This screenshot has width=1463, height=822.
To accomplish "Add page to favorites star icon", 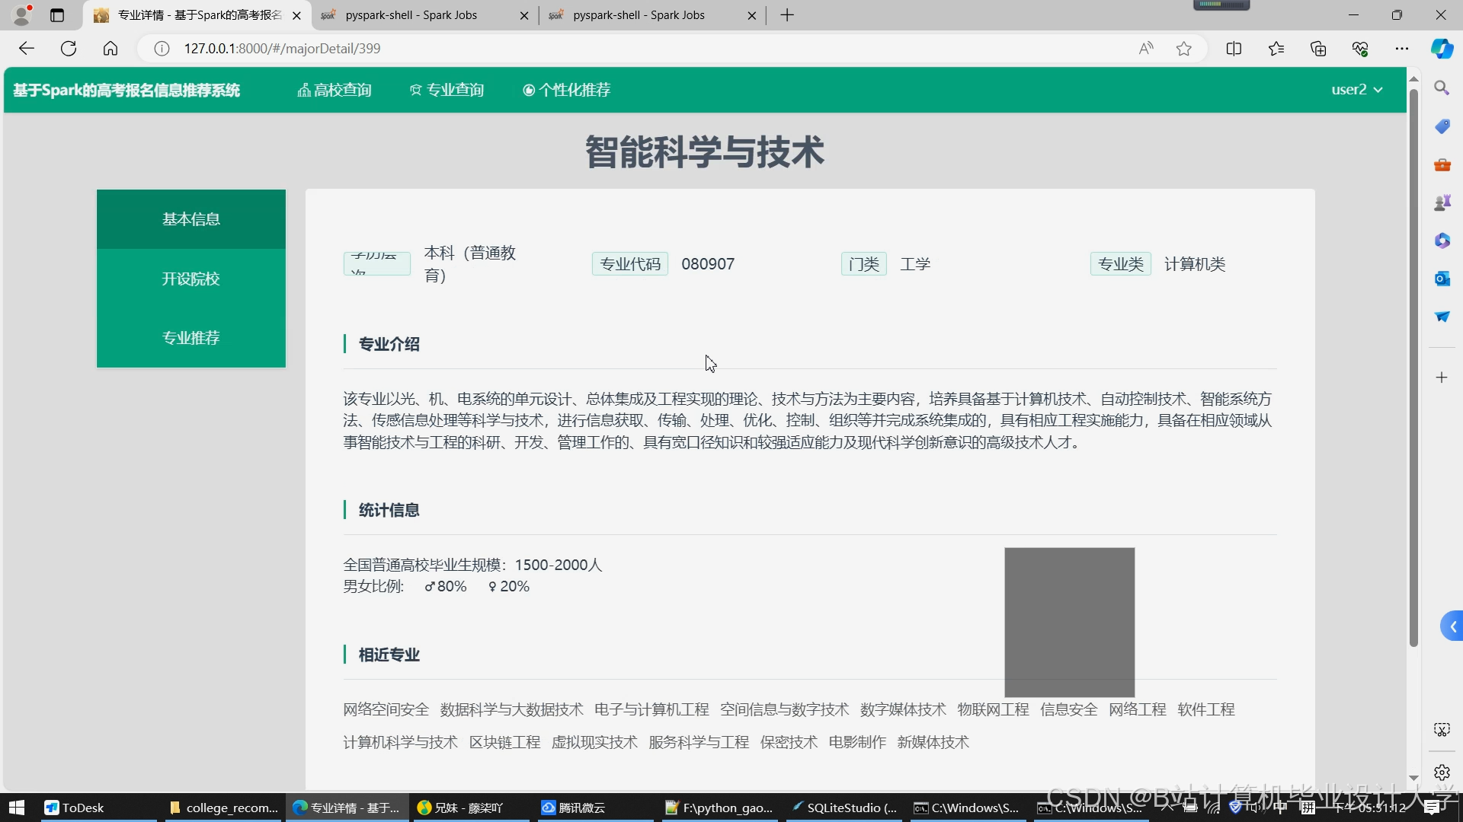I will (1183, 49).
